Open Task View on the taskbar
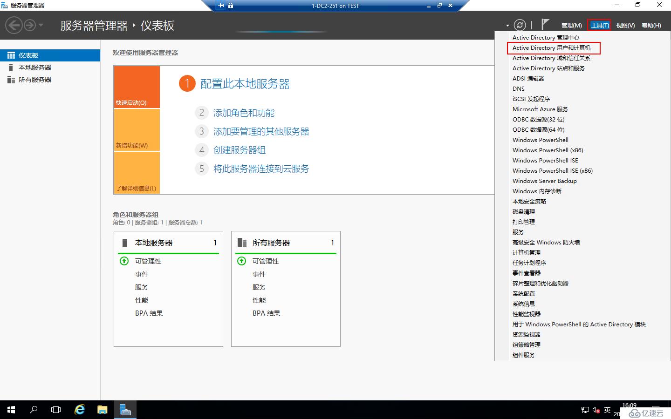This screenshot has height=419, width=671. pyautogui.click(x=56, y=410)
